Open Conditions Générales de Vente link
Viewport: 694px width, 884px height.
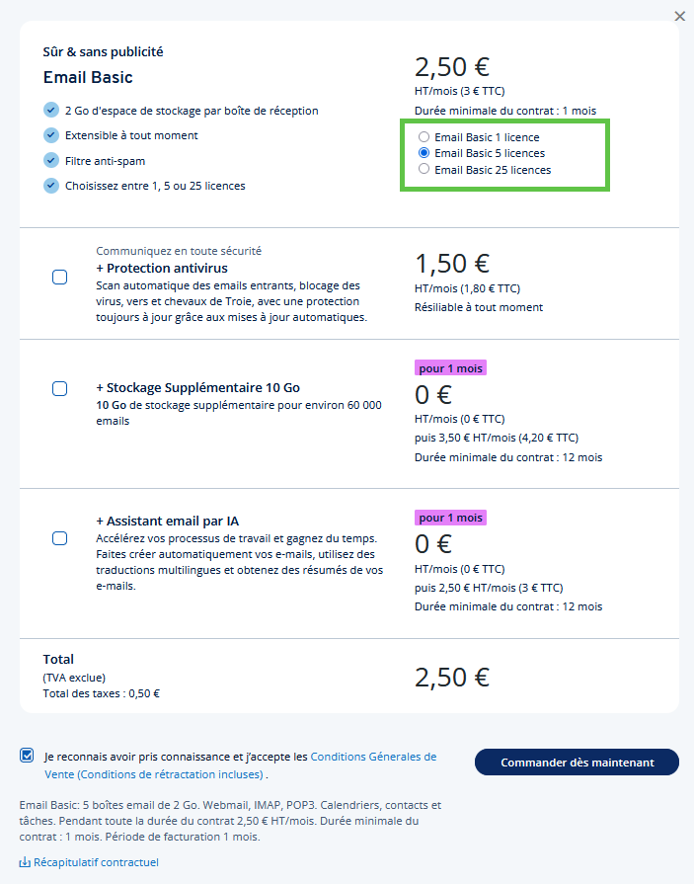coord(373,757)
